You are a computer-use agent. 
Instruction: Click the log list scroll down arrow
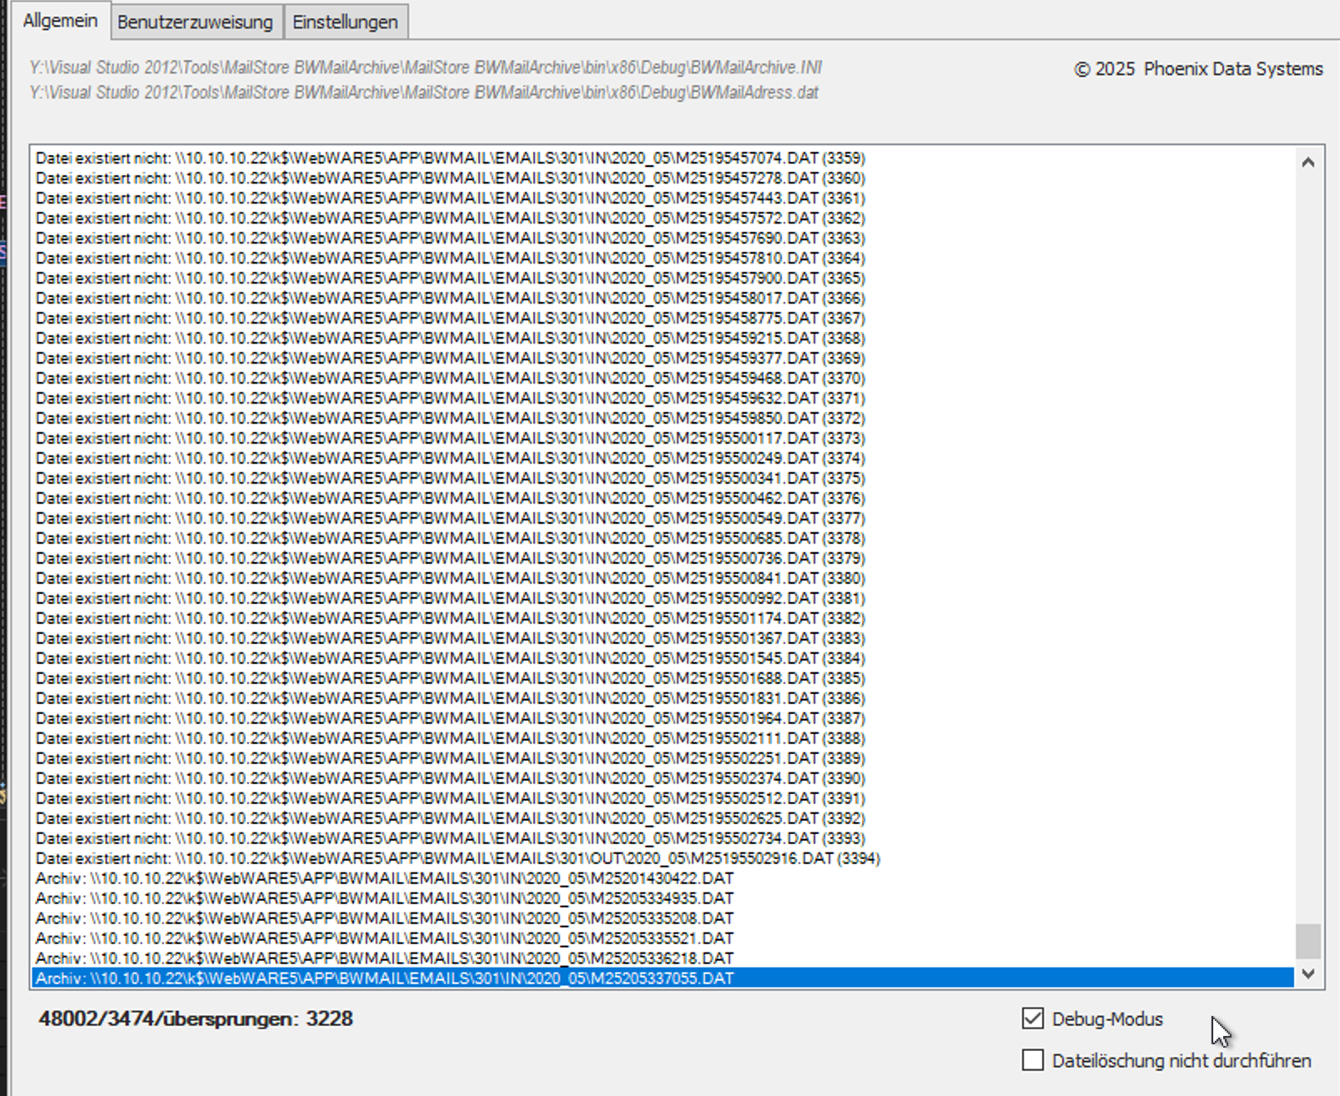pyautogui.click(x=1307, y=974)
